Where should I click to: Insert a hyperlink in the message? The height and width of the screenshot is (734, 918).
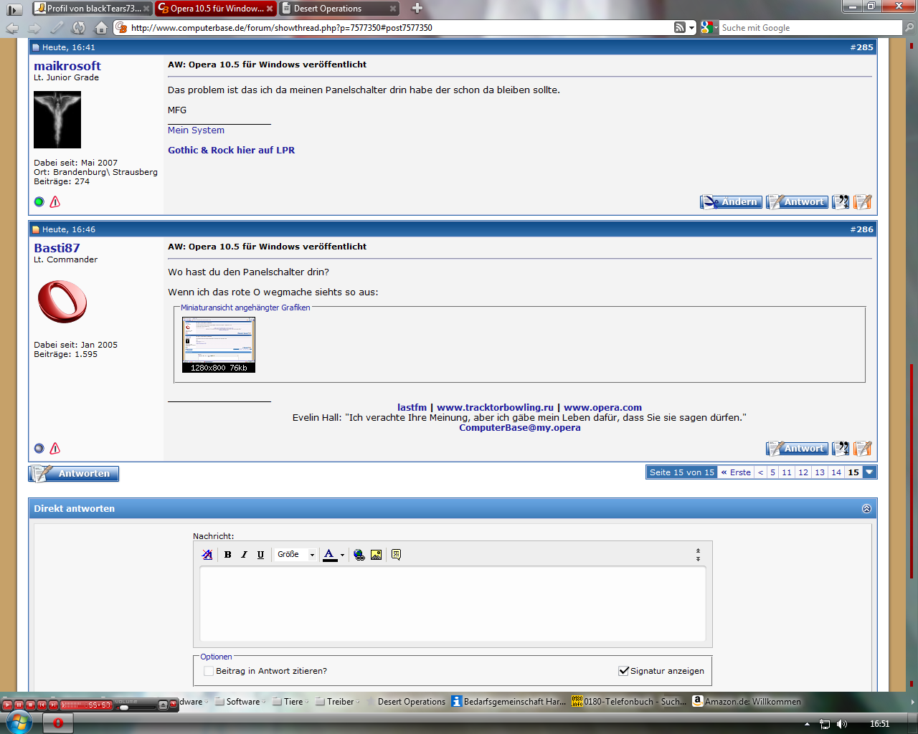coord(359,555)
